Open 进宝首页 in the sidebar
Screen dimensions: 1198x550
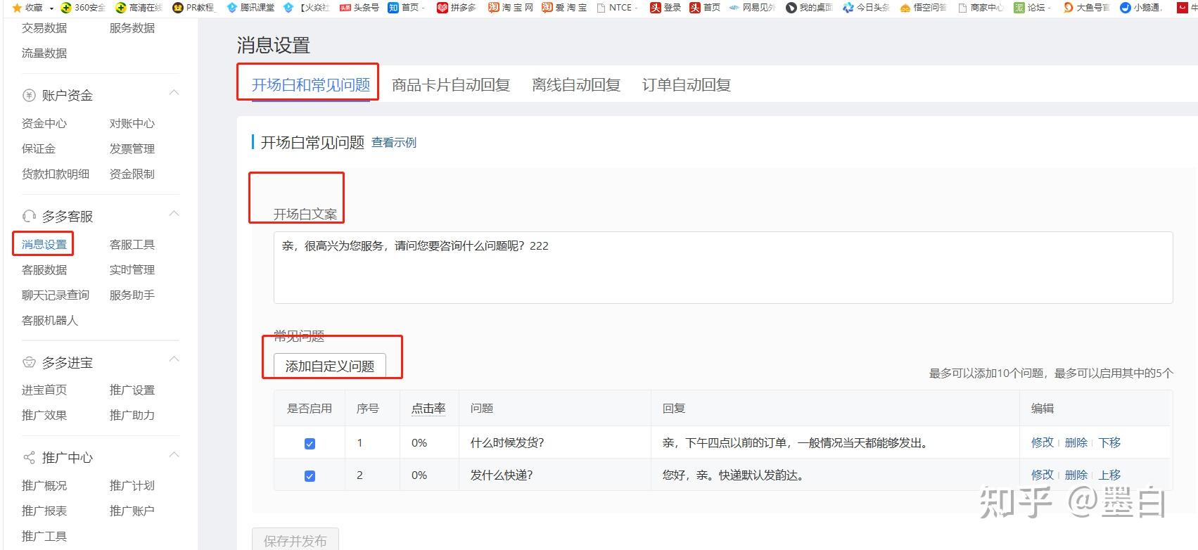44,390
